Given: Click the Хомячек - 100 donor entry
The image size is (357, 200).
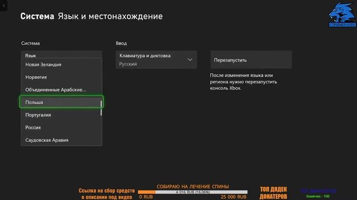Looking at the screenshot, I should coord(318,196).
